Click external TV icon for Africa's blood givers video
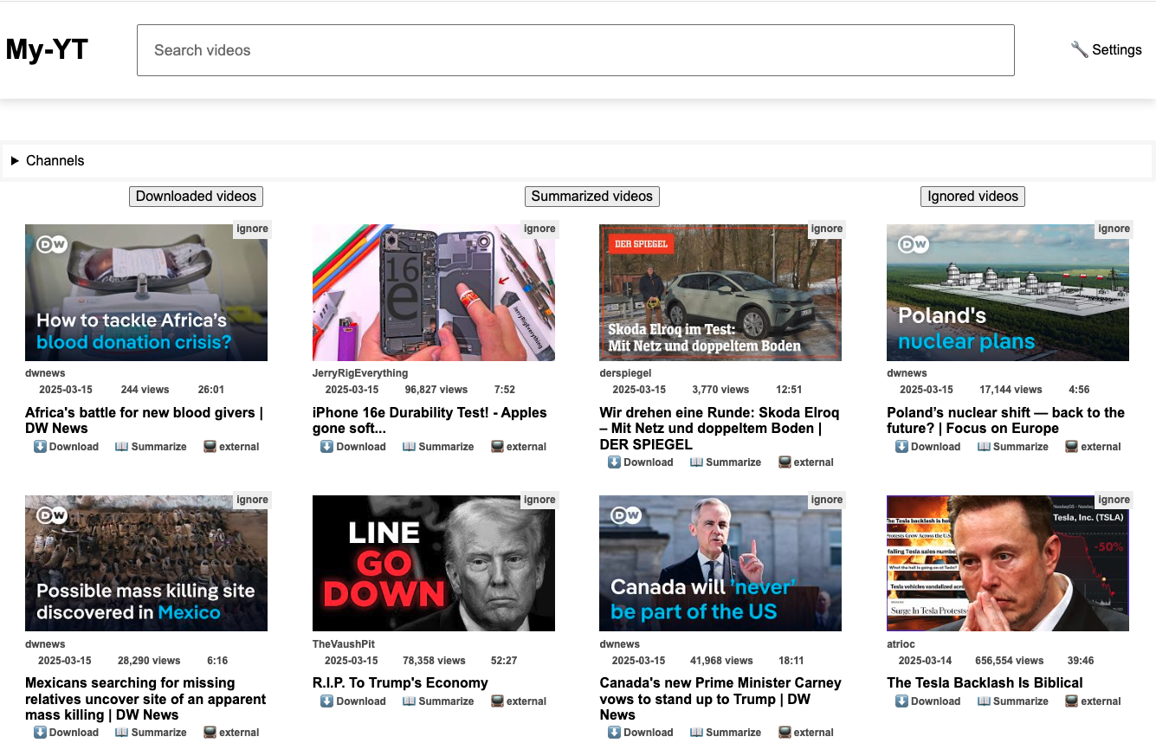Screen dimensions: 1156x756 210,447
